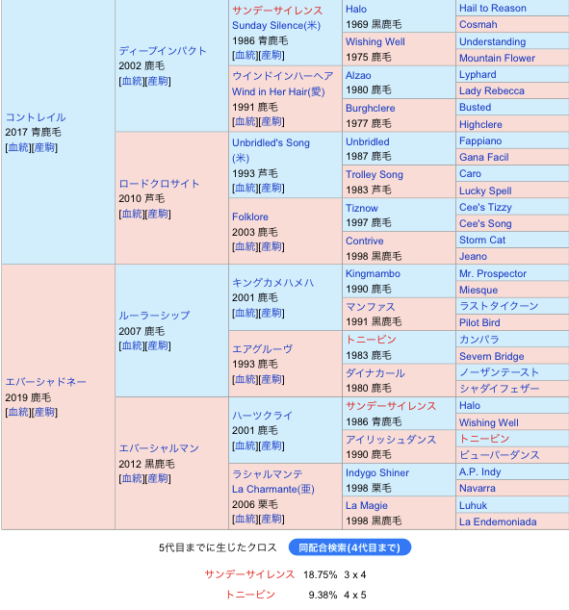
Task: Click 産駒 link under ロードクロサイト
Action: (158, 214)
